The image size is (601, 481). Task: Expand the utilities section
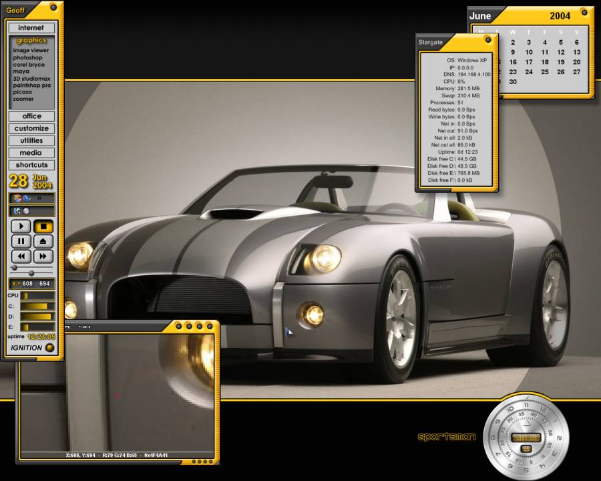pos(31,141)
